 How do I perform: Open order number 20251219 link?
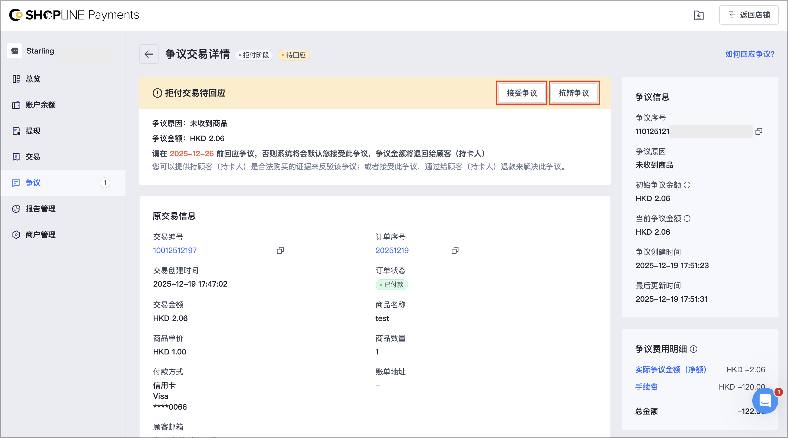click(x=392, y=250)
